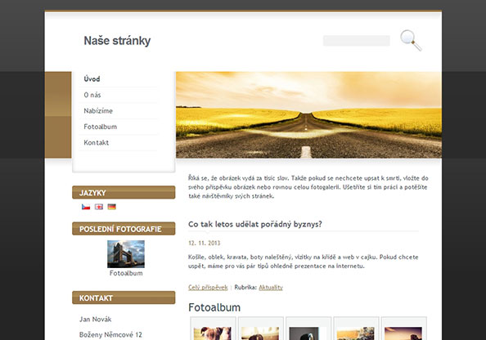This screenshot has height=340, width=486.
Task: Select the Czech flag language icon
Action: (x=86, y=207)
